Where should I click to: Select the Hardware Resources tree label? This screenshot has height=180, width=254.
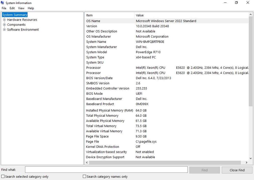tap(22, 20)
